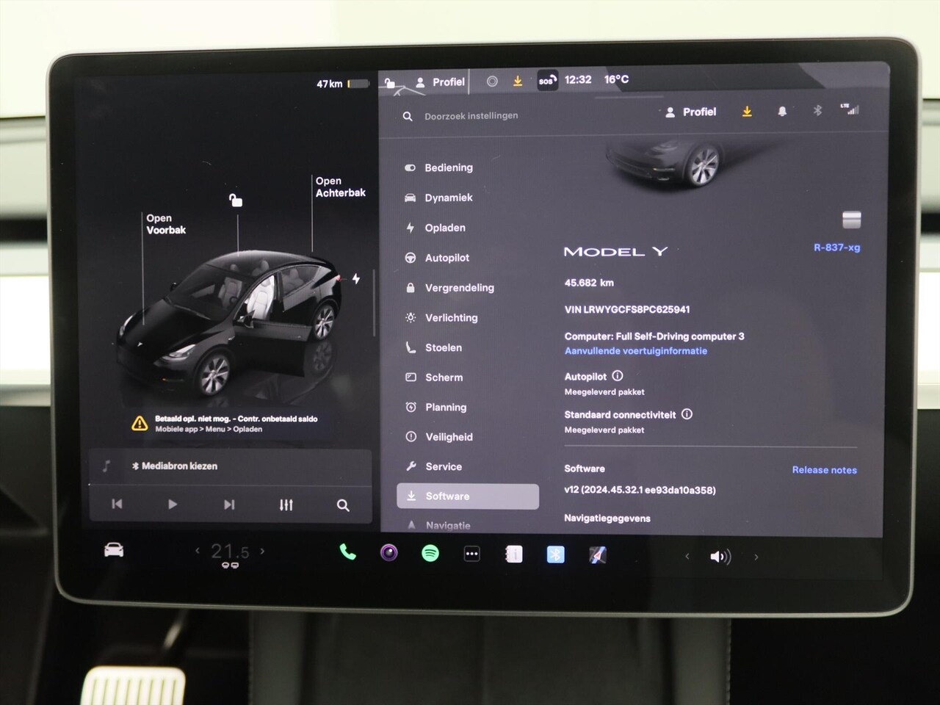Open the charge port lightning icon
The image size is (940, 705).
pyautogui.click(x=356, y=279)
